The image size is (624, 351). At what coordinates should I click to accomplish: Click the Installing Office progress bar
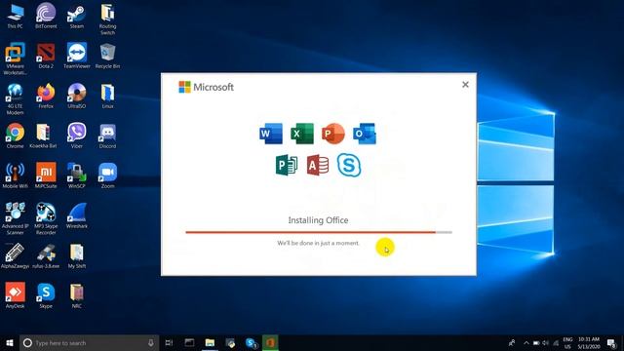pos(319,232)
